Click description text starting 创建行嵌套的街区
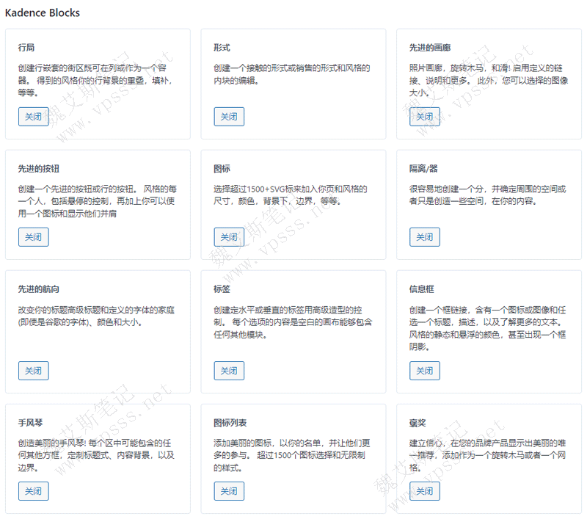 click(95, 80)
